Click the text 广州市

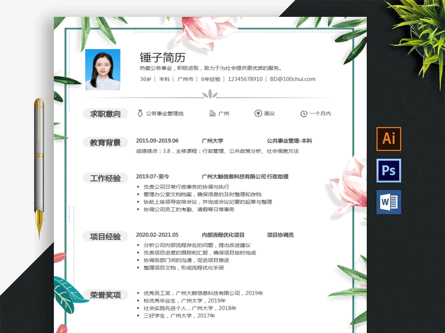click(x=185, y=79)
